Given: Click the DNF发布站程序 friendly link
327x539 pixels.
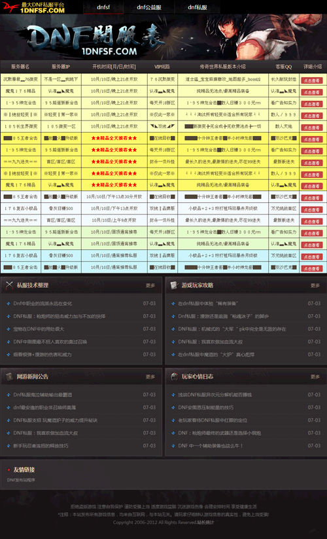Looking at the screenshot, I should click(x=21, y=480).
